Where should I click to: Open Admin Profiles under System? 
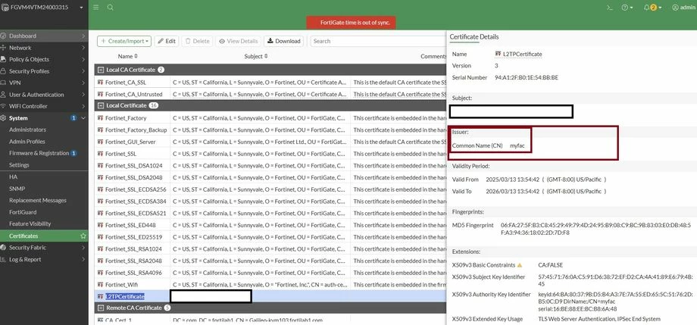click(27, 142)
